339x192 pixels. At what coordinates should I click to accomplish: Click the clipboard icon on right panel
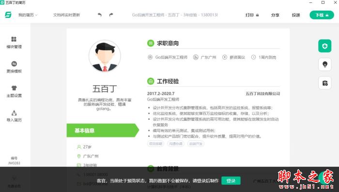325,83
